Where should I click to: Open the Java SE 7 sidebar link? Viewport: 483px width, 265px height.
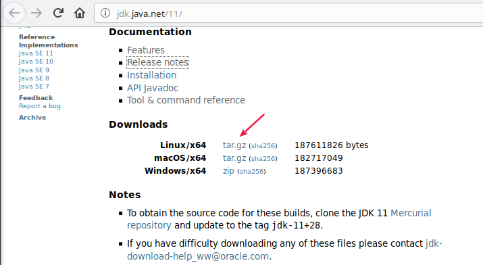pos(34,87)
